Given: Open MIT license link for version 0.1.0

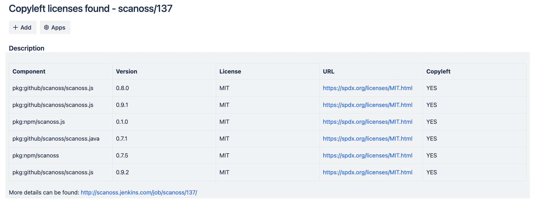Looking at the screenshot, I should [x=367, y=122].
